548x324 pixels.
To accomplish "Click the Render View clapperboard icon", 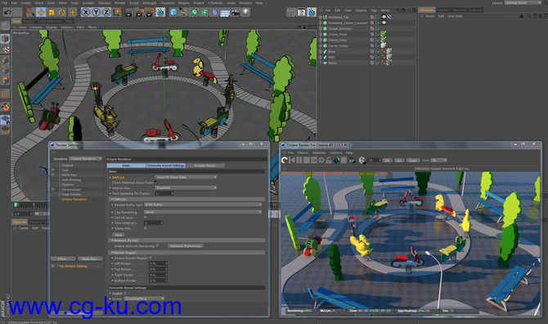I will click(129, 12).
